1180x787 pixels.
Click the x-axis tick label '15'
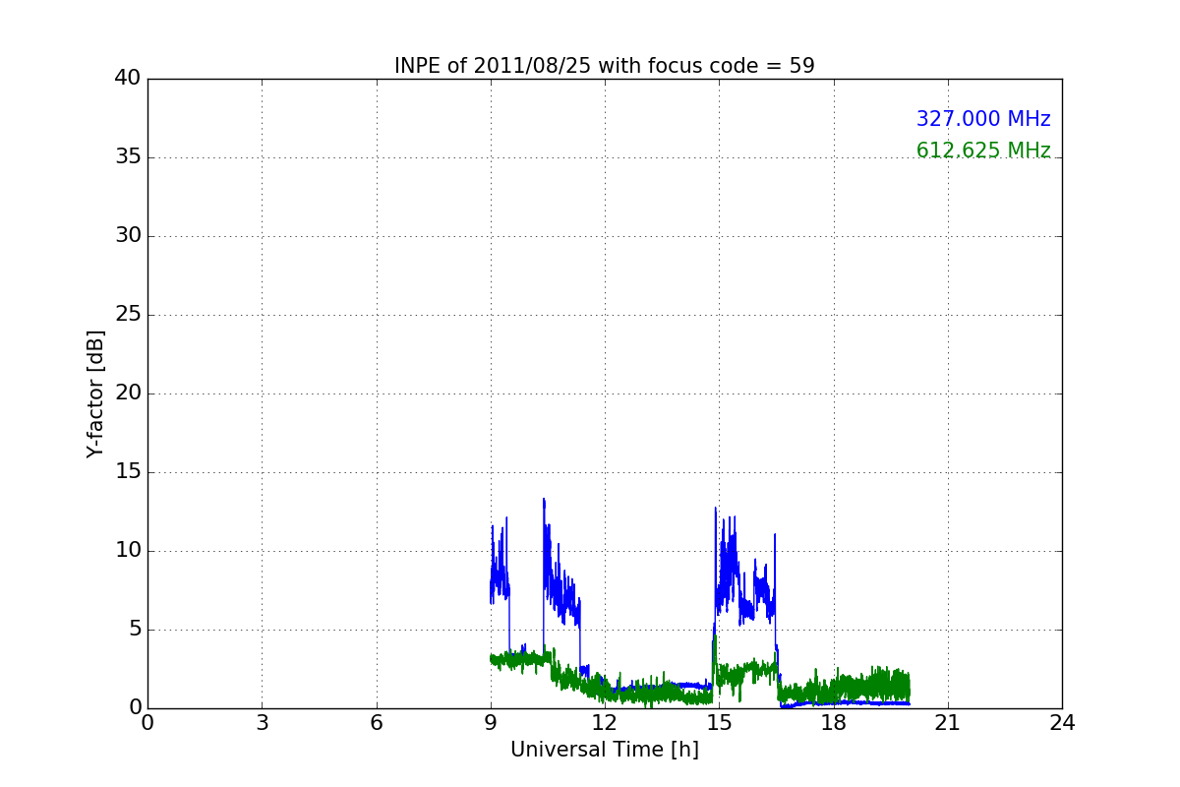(x=719, y=723)
